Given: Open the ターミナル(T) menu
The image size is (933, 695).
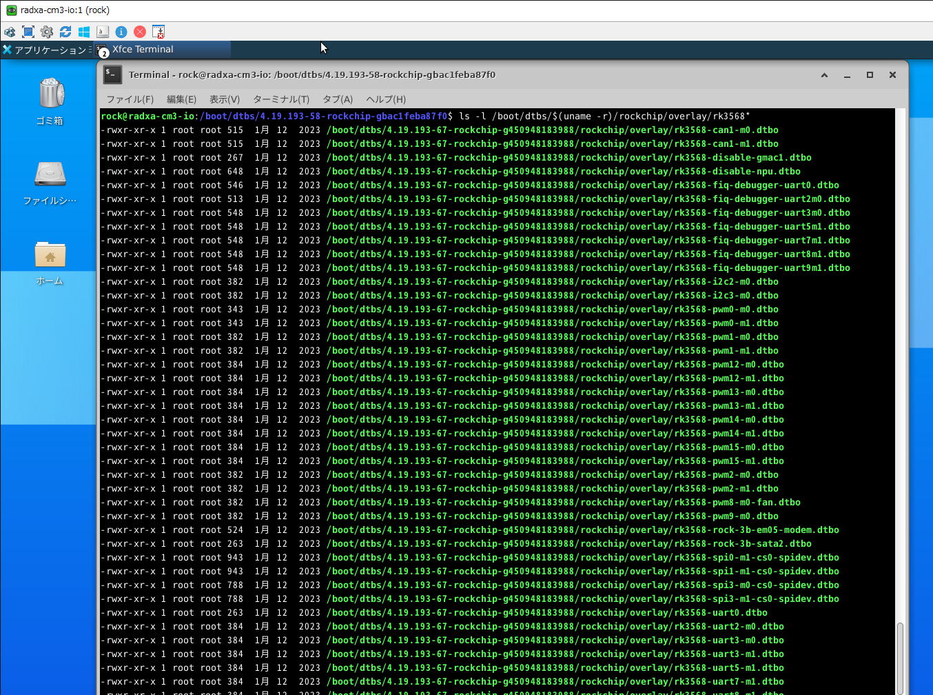Looking at the screenshot, I should pyautogui.click(x=281, y=99).
